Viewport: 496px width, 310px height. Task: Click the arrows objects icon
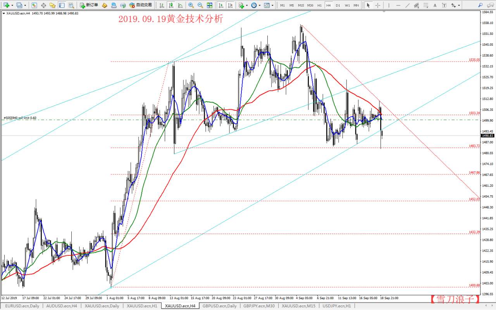tap(453, 5)
